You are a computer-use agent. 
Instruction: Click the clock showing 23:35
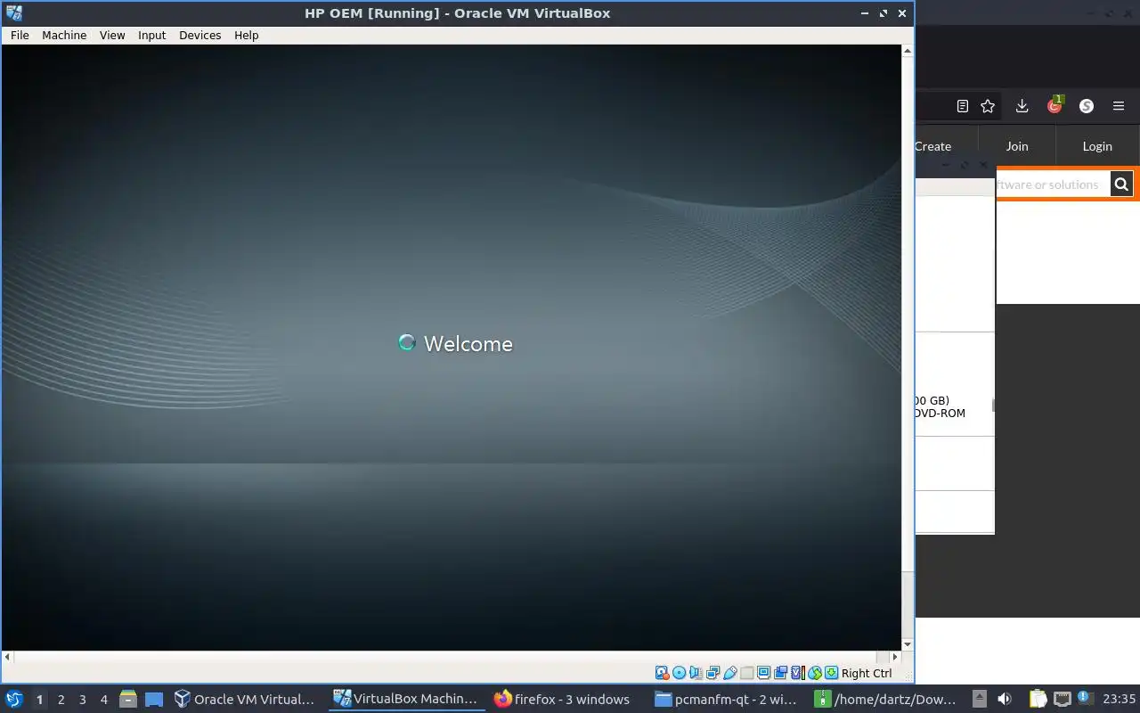1119,699
